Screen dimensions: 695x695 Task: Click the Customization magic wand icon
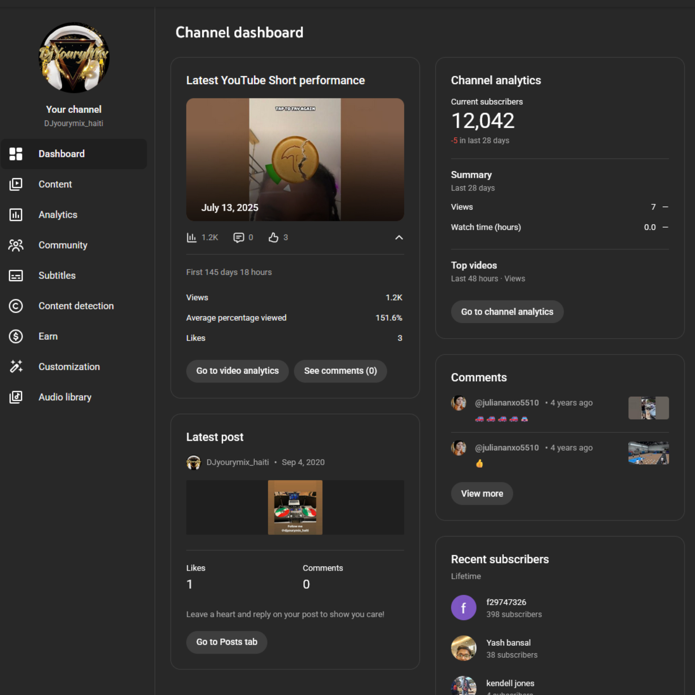click(16, 367)
